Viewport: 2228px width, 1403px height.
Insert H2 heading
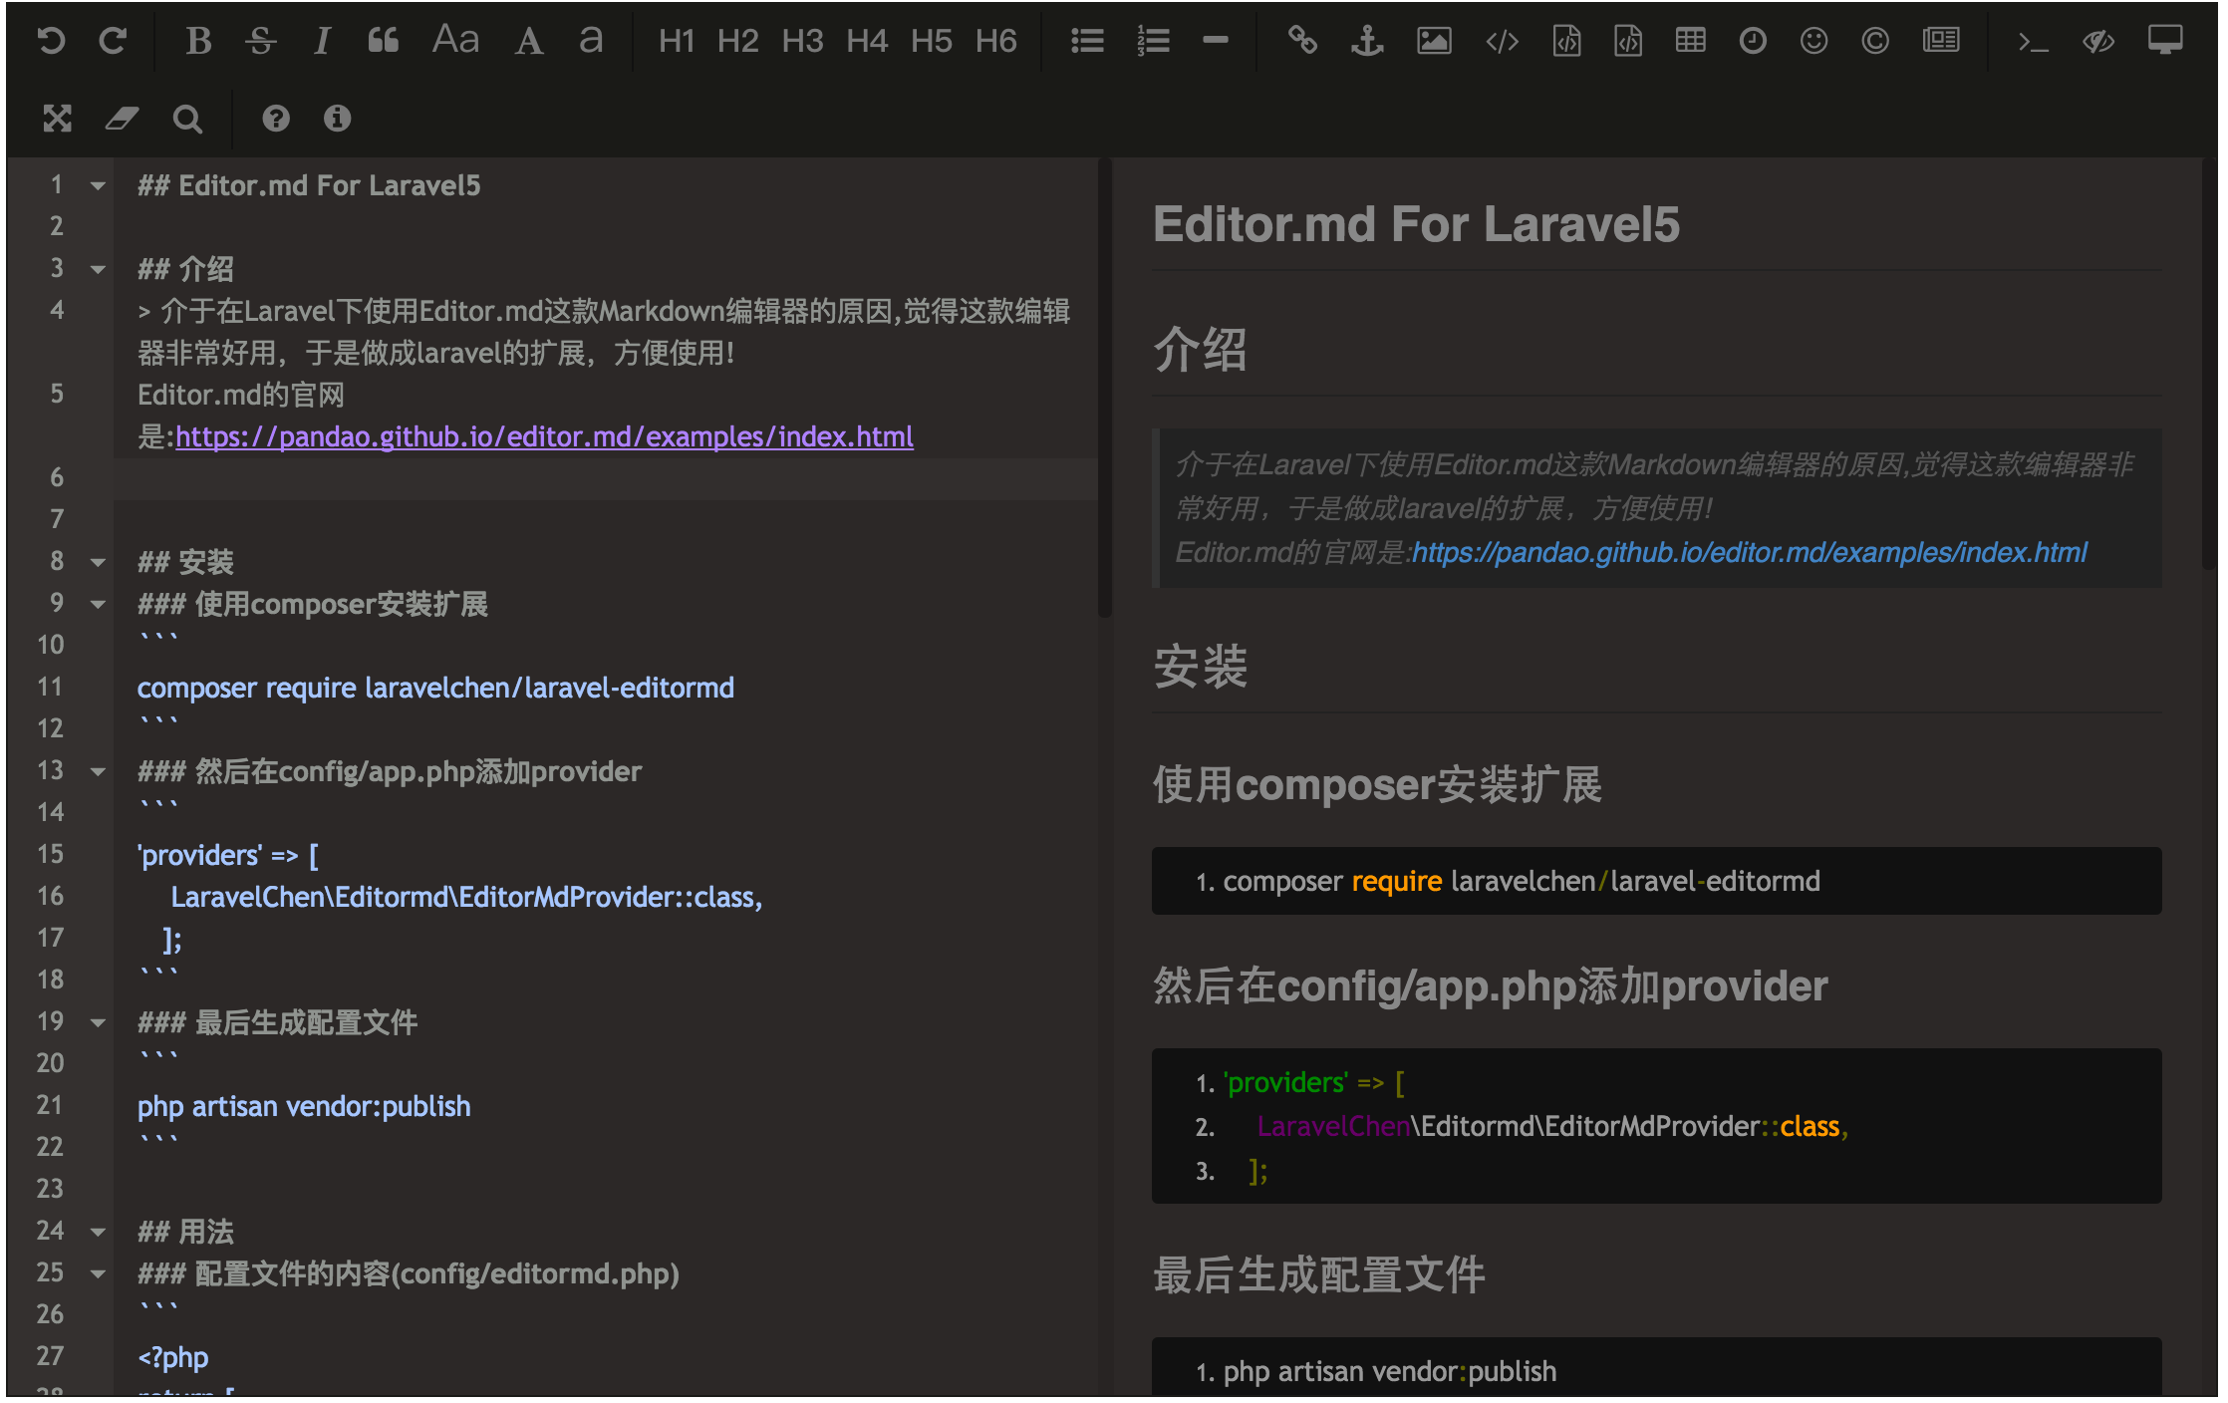coord(738,41)
